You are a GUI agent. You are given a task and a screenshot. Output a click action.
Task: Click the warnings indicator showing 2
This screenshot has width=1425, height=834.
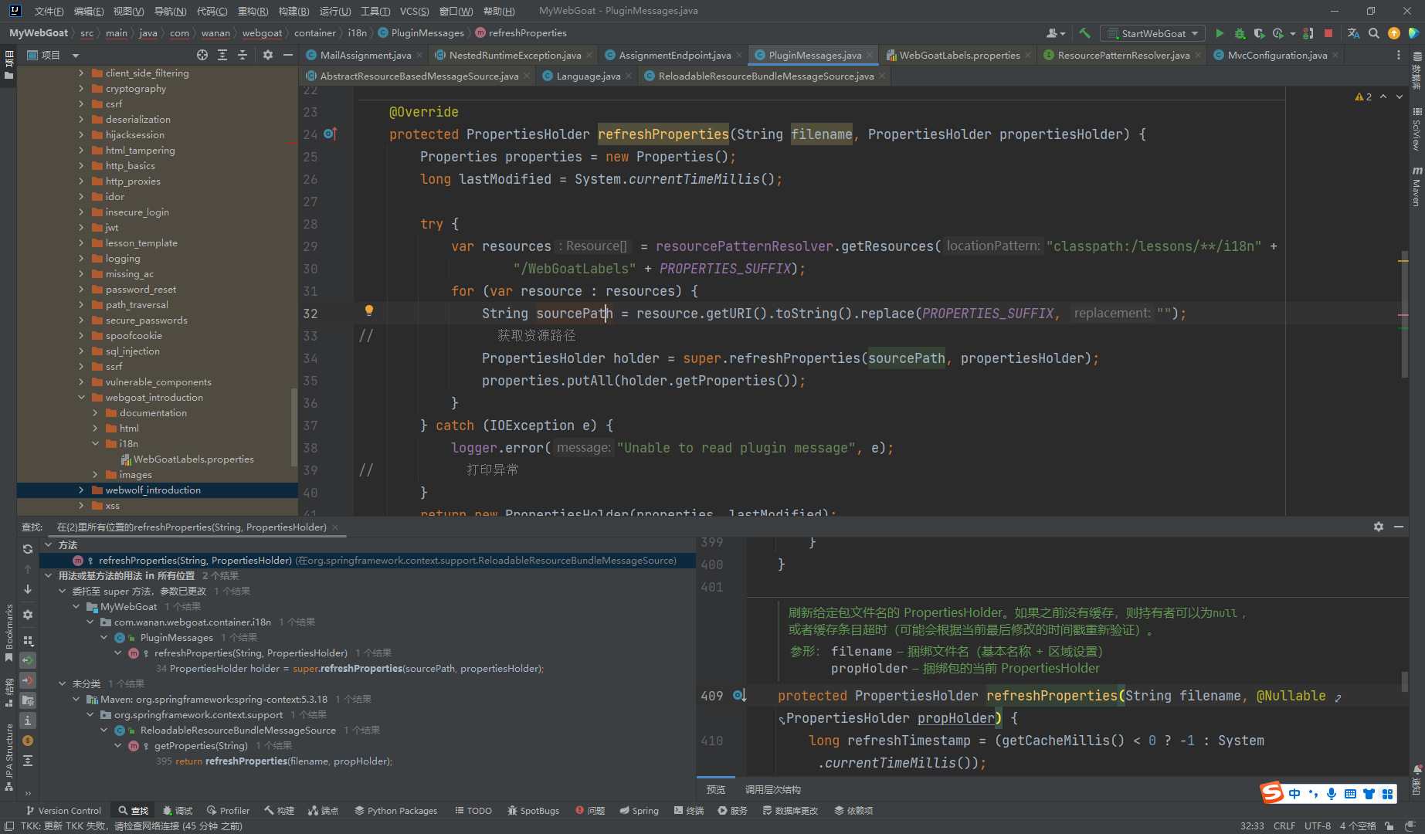[1363, 97]
